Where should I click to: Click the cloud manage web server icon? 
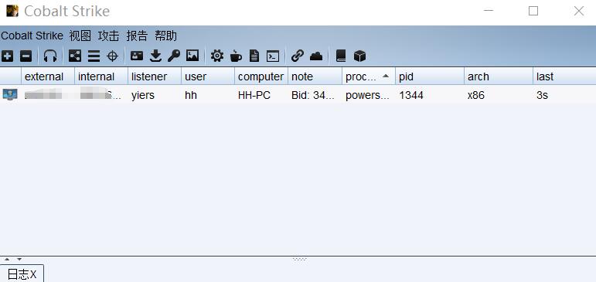[x=316, y=56]
